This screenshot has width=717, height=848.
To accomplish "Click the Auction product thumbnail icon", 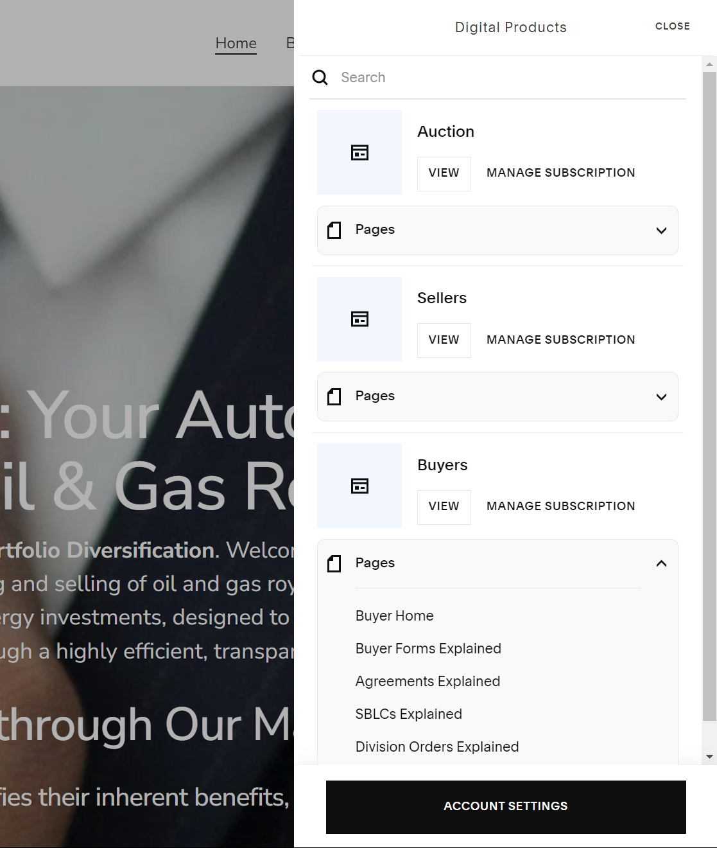I will pyautogui.click(x=359, y=152).
